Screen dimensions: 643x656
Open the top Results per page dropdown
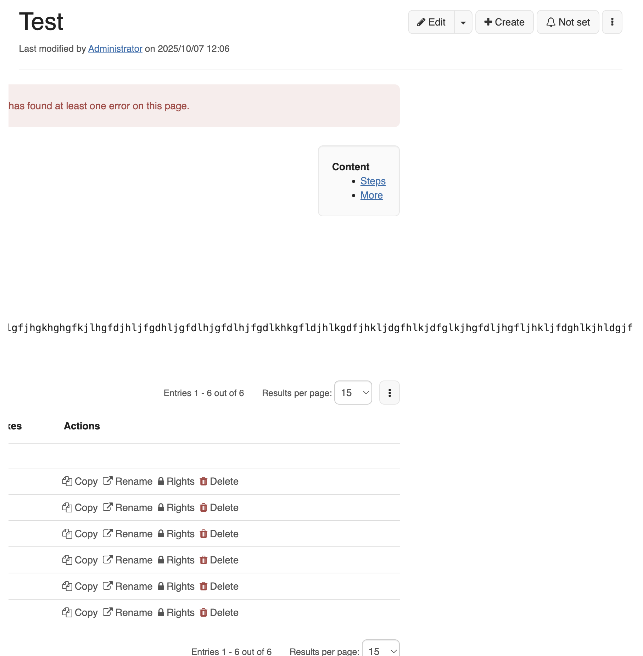353,393
